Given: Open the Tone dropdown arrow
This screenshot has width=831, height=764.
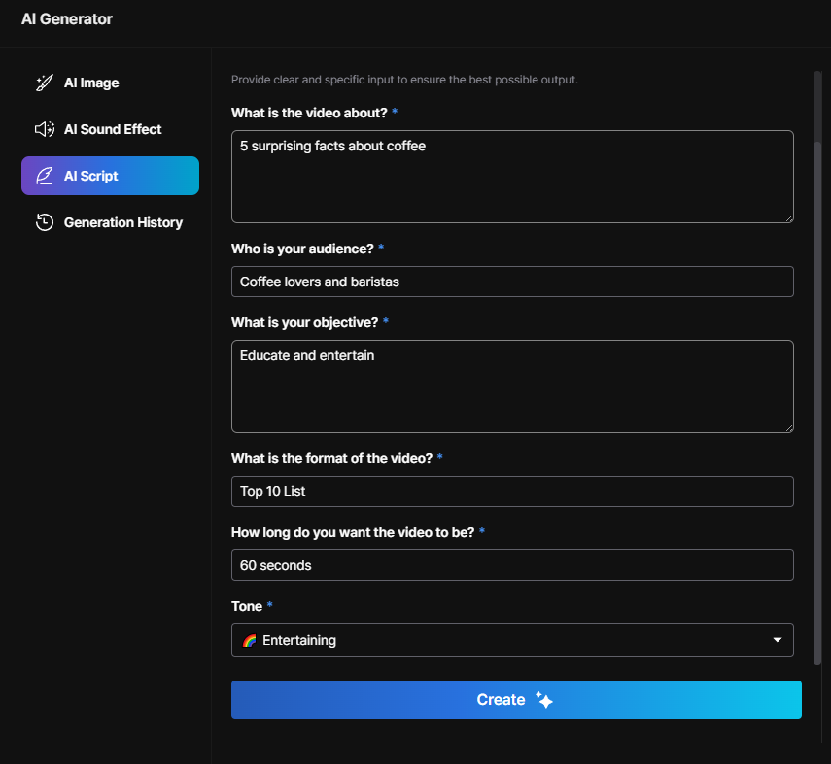Looking at the screenshot, I should (x=777, y=641).
